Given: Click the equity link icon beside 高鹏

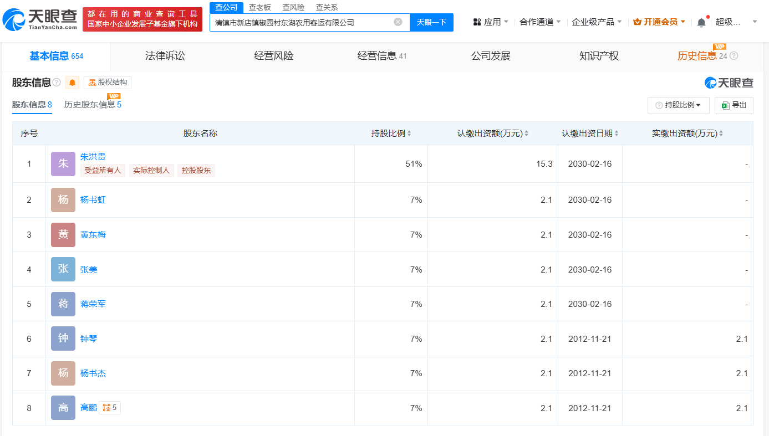Looking at the screenshot, I should tap(109, 408).
